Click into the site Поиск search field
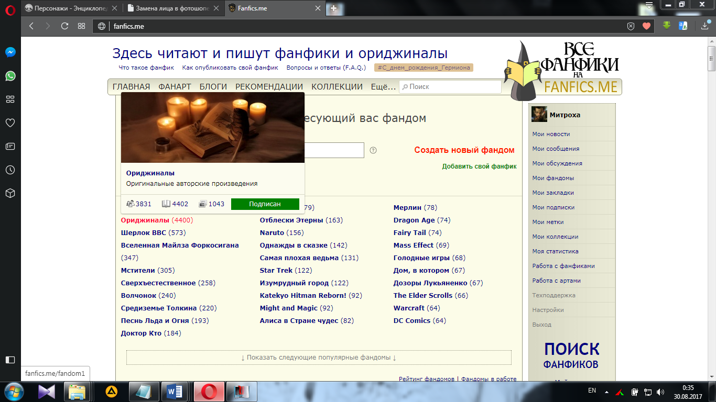 pos(450,87)
